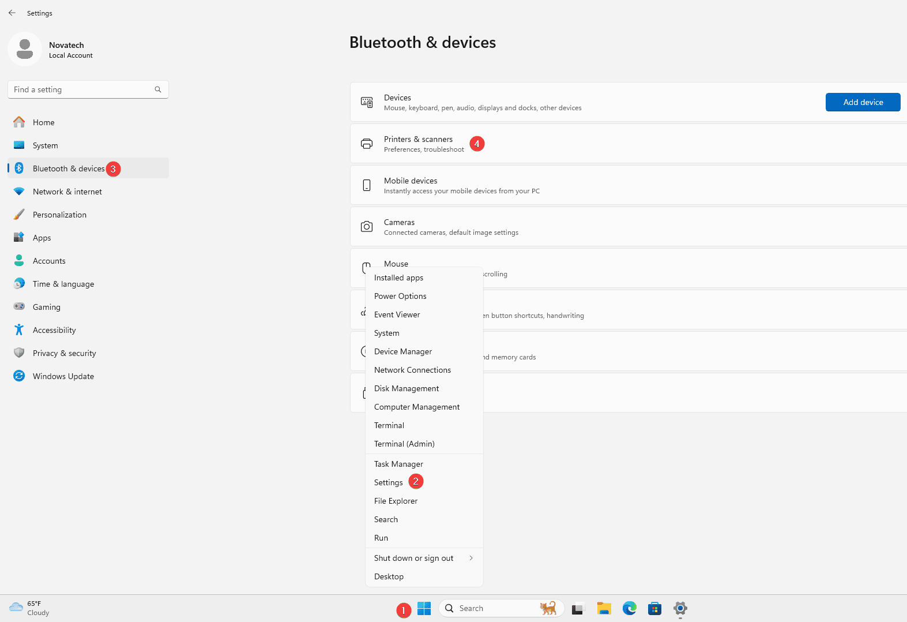The height and width of the screenshot is (622, 907).
Task: Select Disk Management in the menu
Action: [x=407, y=388]
